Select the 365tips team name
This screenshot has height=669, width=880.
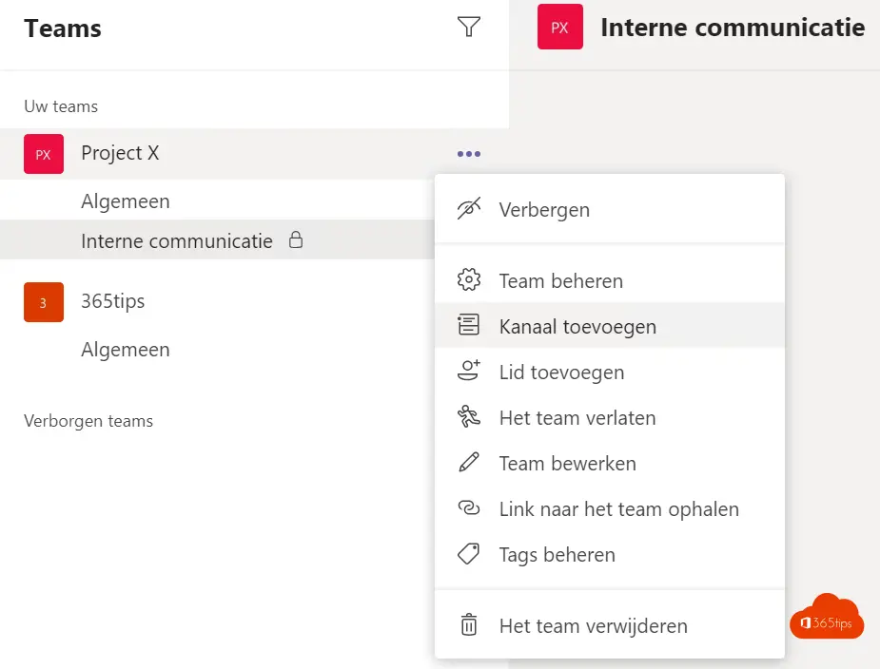[x=113, y=301]
